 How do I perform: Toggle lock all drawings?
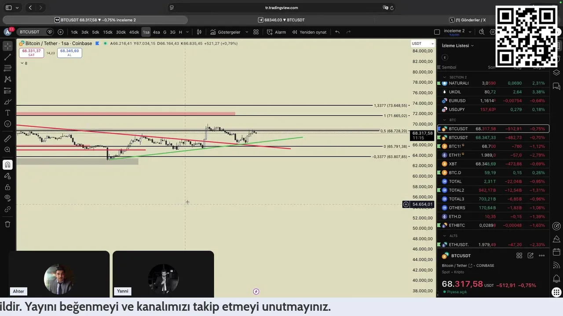click(7, 187)
